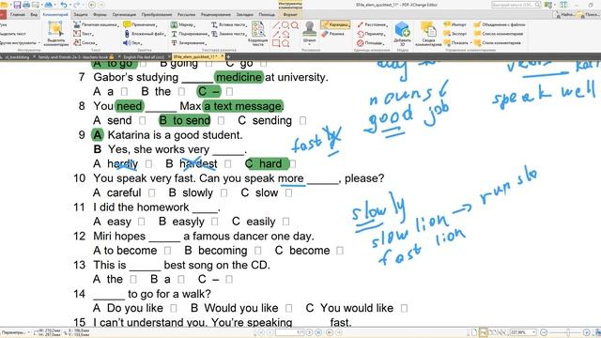Open the Text Correction tool
Image resolution: width=601 pixels, height=338 pixels.
[258, 34]
